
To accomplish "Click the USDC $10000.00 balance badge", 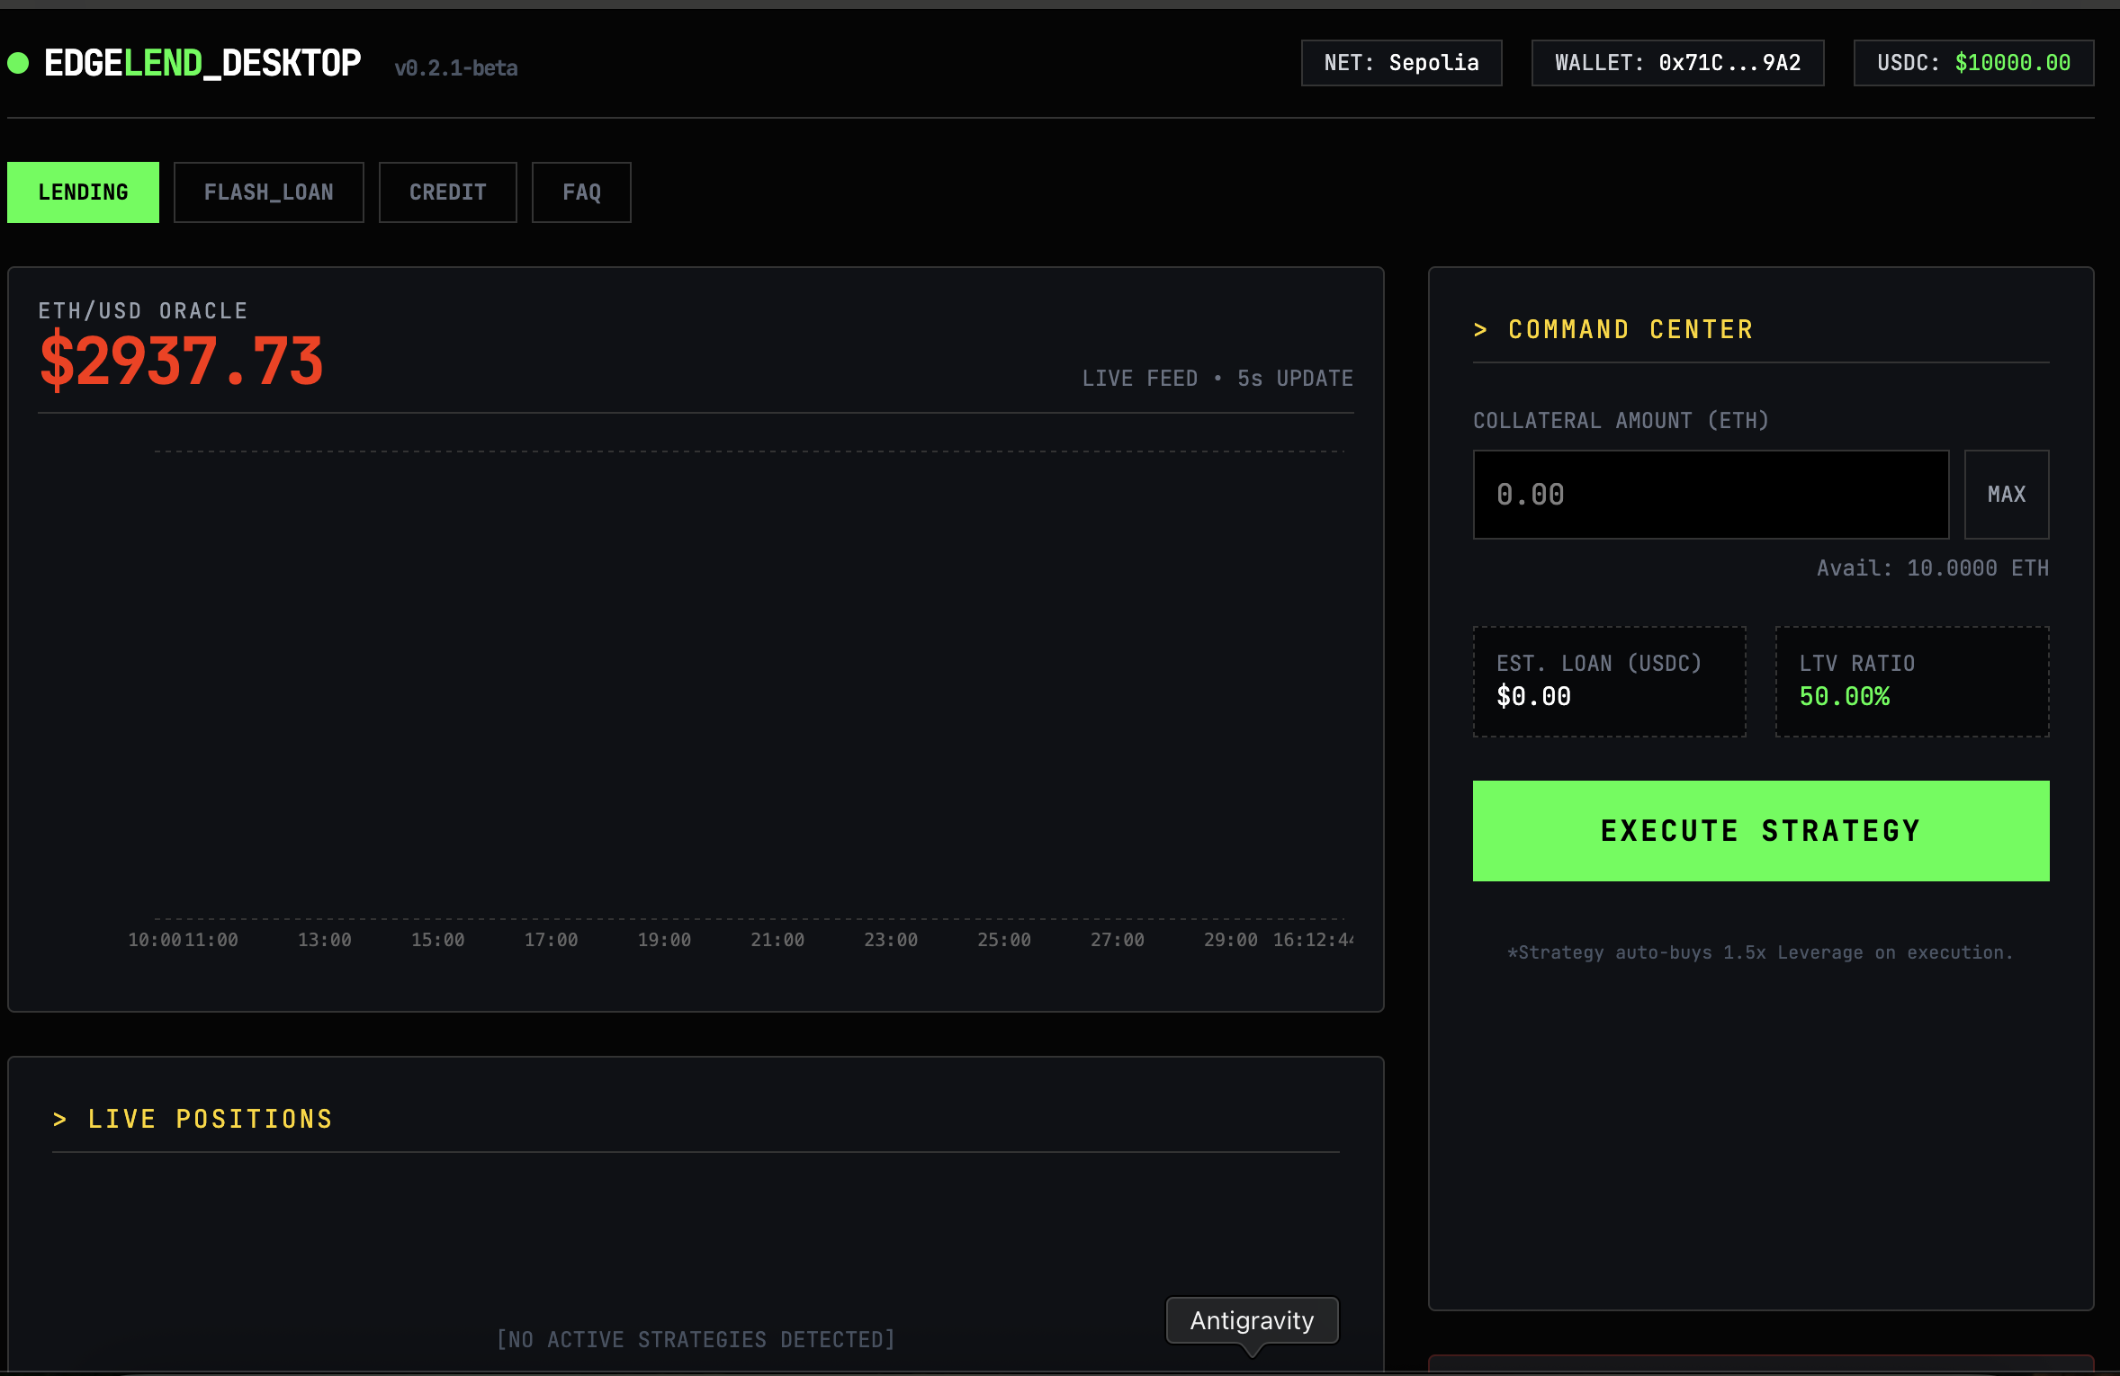I will click(1973, 63).
